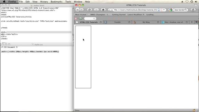Screen dimensions: 199x112
Task: Open the URL history dropdown arrow
Action: [x=164, y=10]
